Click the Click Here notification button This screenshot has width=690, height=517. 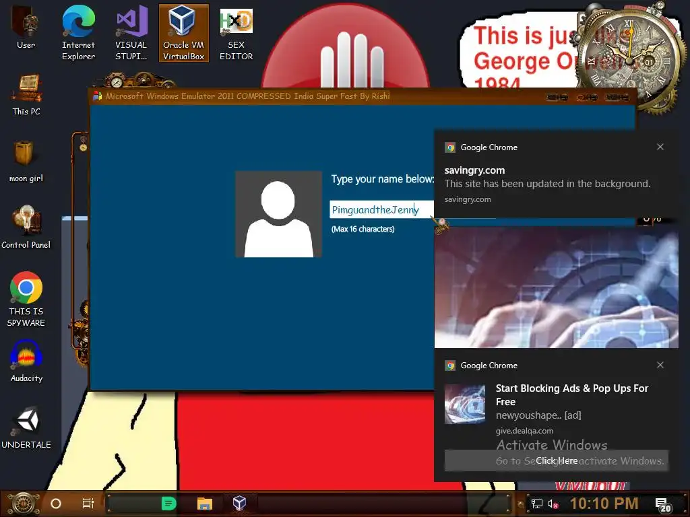(556, 460)
